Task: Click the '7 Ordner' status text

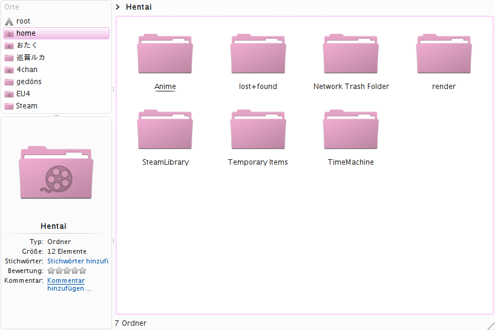Action: tap(131, 323)
